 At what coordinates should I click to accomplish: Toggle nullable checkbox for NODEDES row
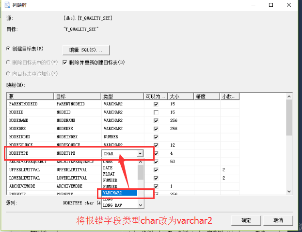[x=156, y=129]
